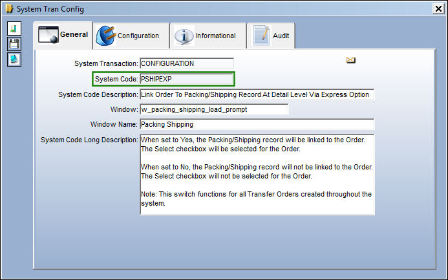448x280 pixels.
Task: Click the 'System Code:' label
Action: coord(116,79)
